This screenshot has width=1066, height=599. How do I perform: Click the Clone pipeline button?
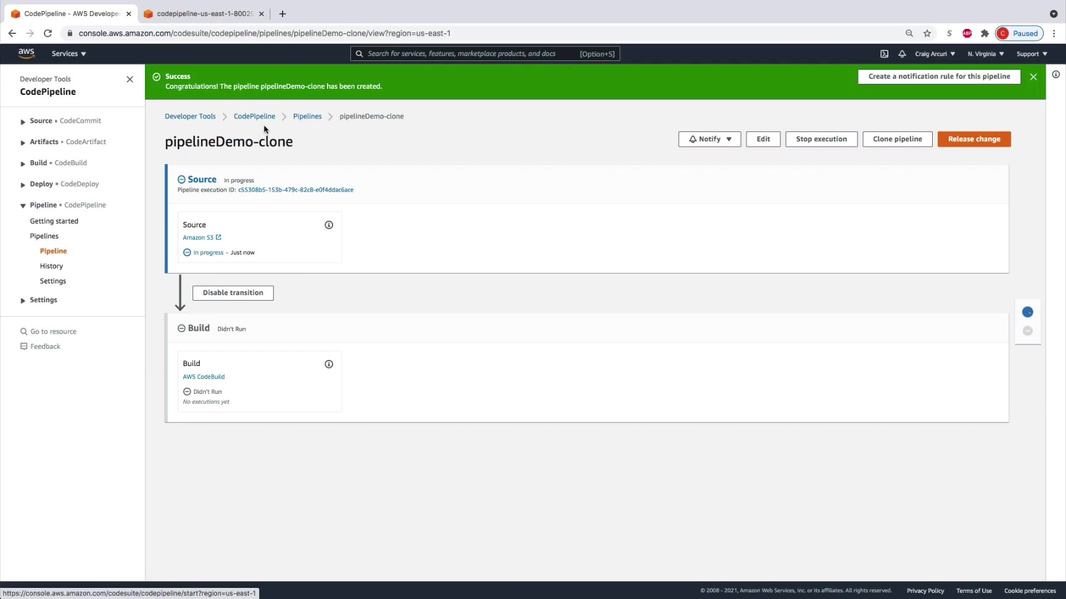(898, 139)
